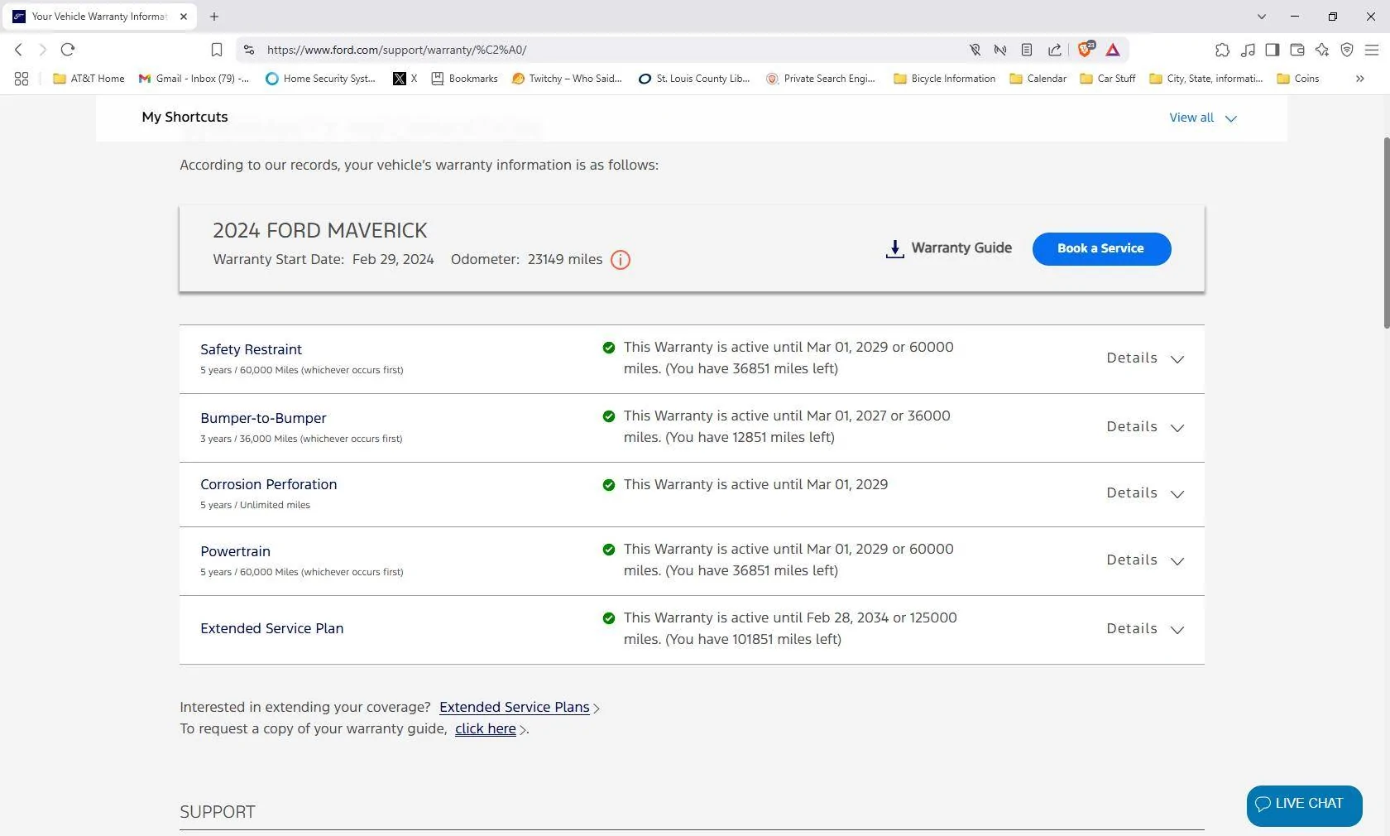Screen dimensions: 1390x836
Task: Click the Safety Restraint warranty title
Action: coord(251,349)
